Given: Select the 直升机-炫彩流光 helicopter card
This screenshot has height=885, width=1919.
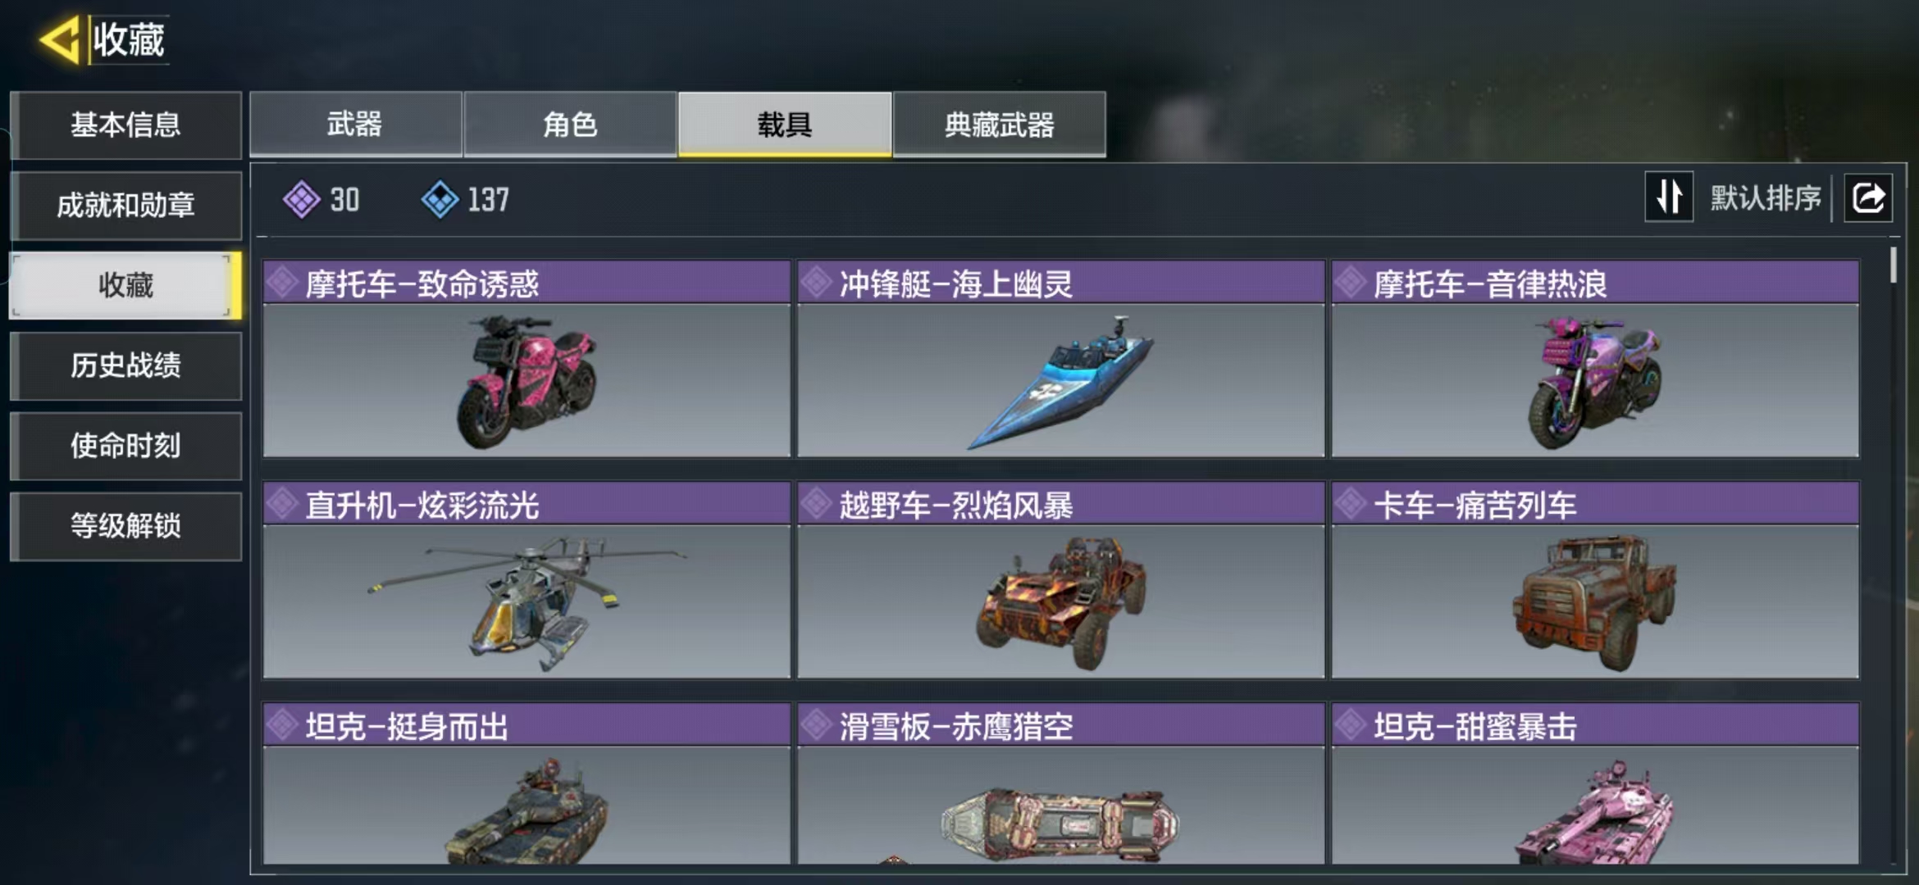Looking at the screenshot, I should (x=526, y=580).
